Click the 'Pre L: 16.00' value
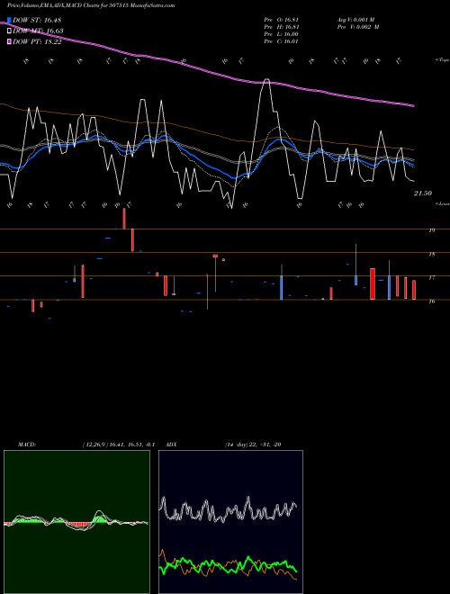This screenshot has height=594, width=450. click(282, 34)
